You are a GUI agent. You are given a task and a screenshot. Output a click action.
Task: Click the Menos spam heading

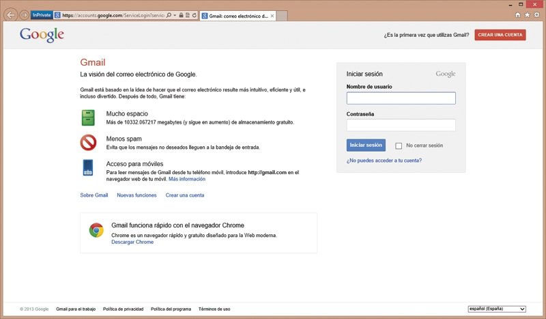pos(124,139)
